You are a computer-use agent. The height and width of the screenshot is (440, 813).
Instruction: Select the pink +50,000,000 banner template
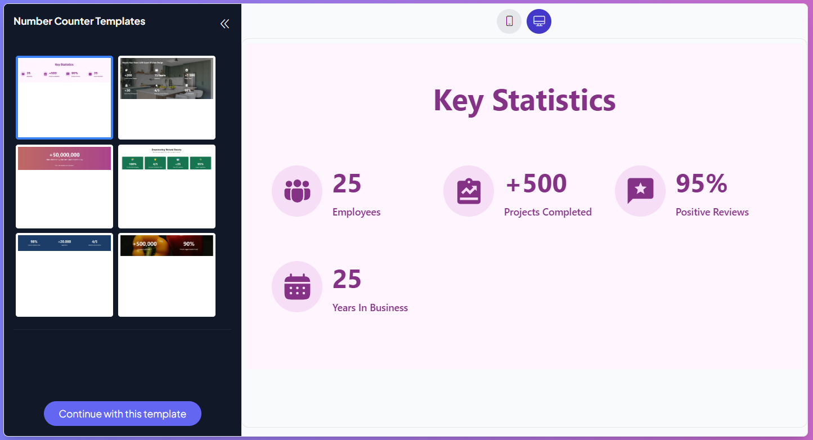pyautogui.click(x=64, y=186)
